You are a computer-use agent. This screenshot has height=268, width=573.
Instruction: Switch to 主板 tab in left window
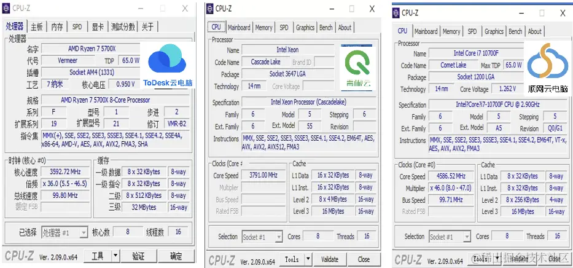(37, 26)
